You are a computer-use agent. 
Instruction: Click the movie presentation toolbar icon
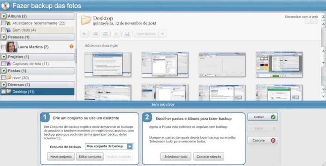pyautogui.click(x=105, y=34)
